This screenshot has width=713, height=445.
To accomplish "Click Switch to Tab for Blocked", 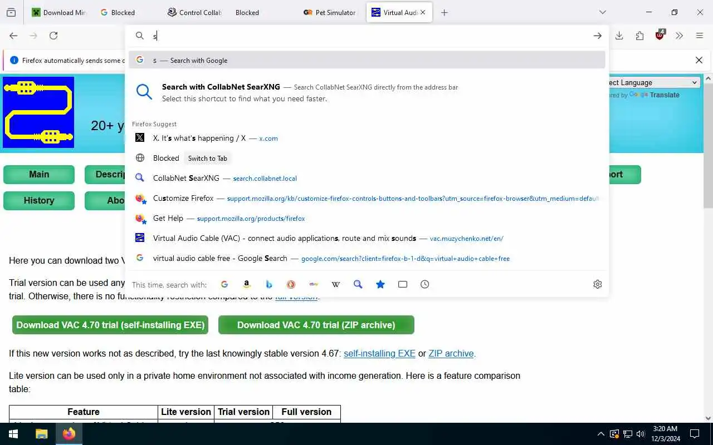I will click(207, 158).
